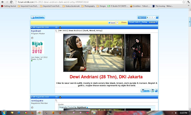Viewport: 191px width, 115px height.
Task: View original post via arrow after hijabhunt
Action: 87,108
